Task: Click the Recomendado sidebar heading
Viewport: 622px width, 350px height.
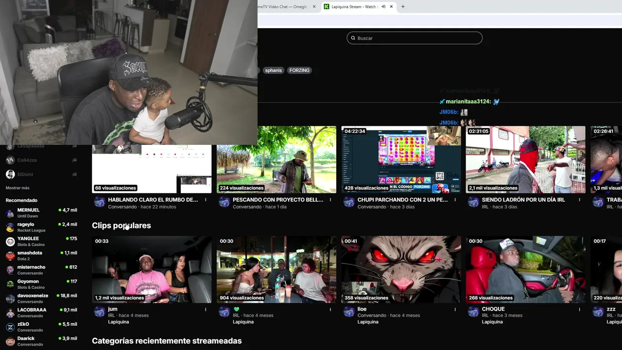Action: 21,200
